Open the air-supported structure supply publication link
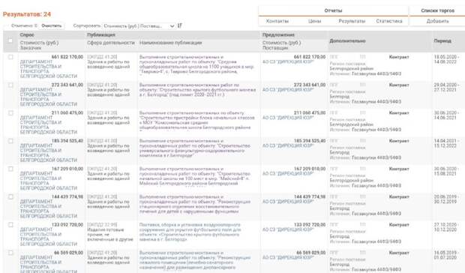Image resolution: width=465 pixels, height=273 pixels. [190, 232]
